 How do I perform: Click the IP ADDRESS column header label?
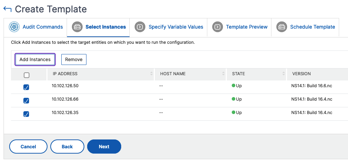click(65, 74)
